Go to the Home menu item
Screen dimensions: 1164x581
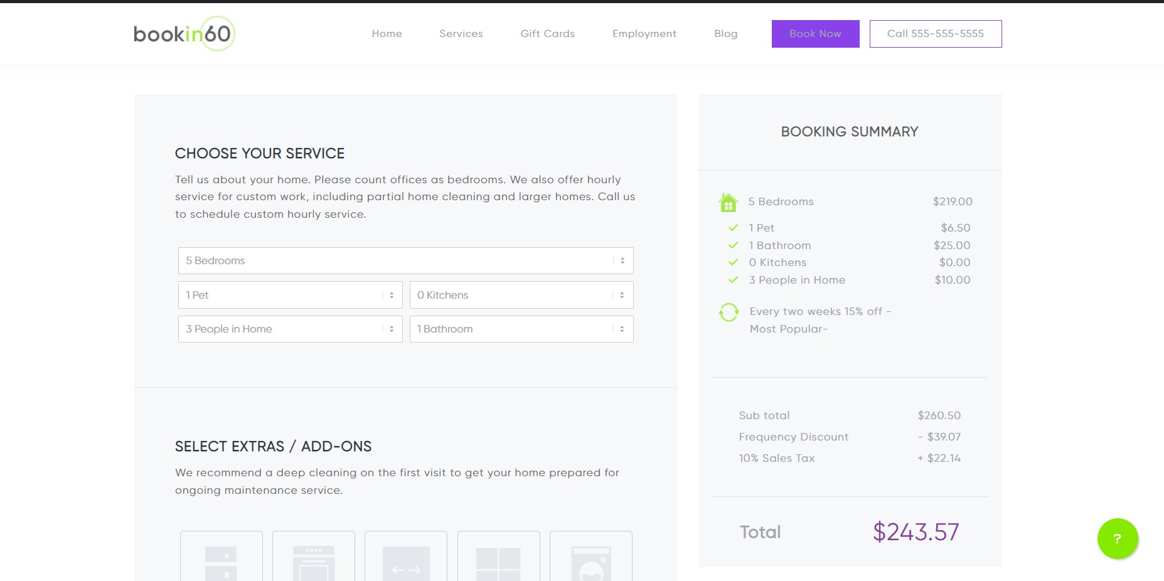(387, 34)
